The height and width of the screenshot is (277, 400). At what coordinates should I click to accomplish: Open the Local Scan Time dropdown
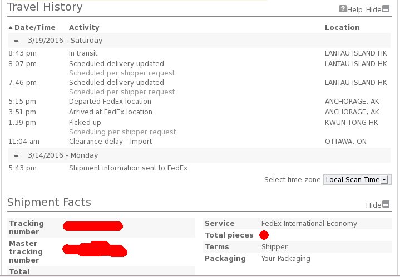[357, 180]
